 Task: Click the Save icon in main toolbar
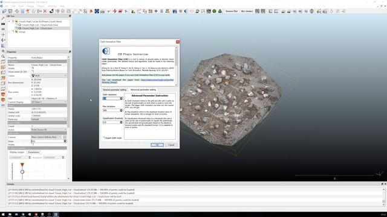(x=10, y=11)
